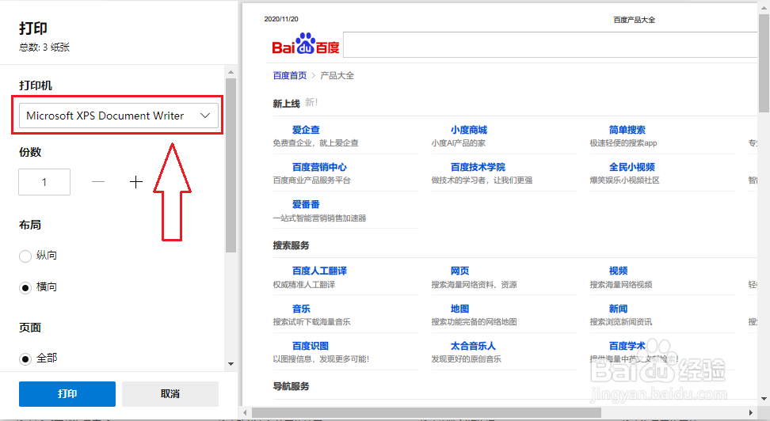Select the 横向 landscape layout radio button
The width and height of the screenshot is (770, 421).
[25, 287]
